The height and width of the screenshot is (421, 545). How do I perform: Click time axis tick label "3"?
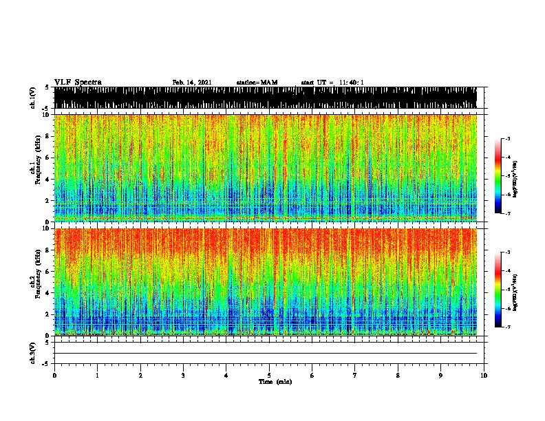(183, 376)
